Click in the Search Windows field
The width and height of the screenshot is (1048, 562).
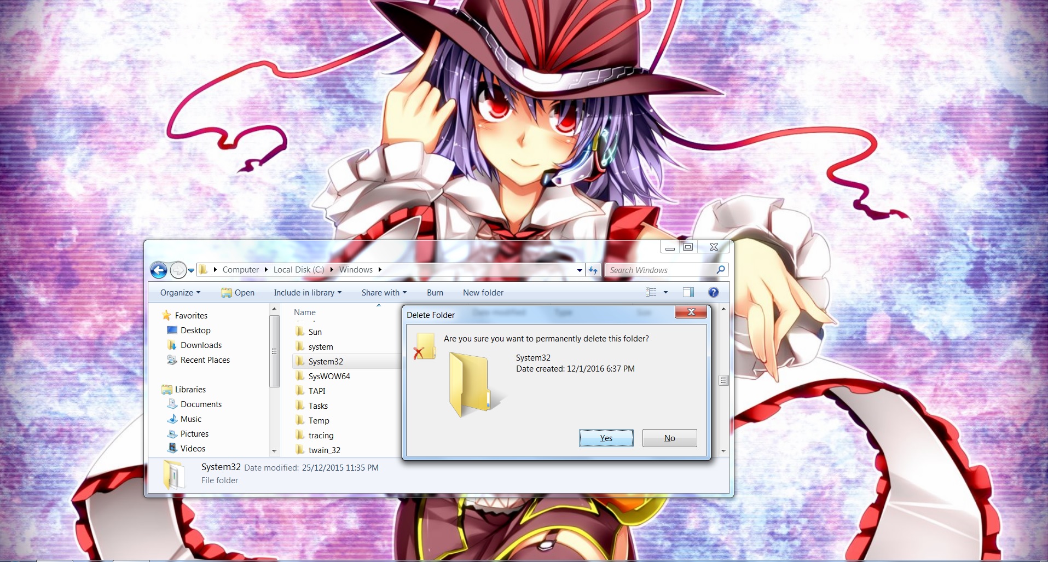coord(659,270)
